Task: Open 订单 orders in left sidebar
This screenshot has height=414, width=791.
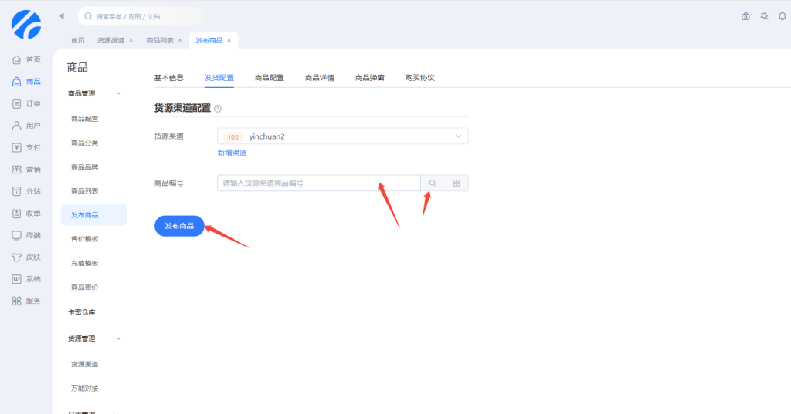Action: click(26, 103)
